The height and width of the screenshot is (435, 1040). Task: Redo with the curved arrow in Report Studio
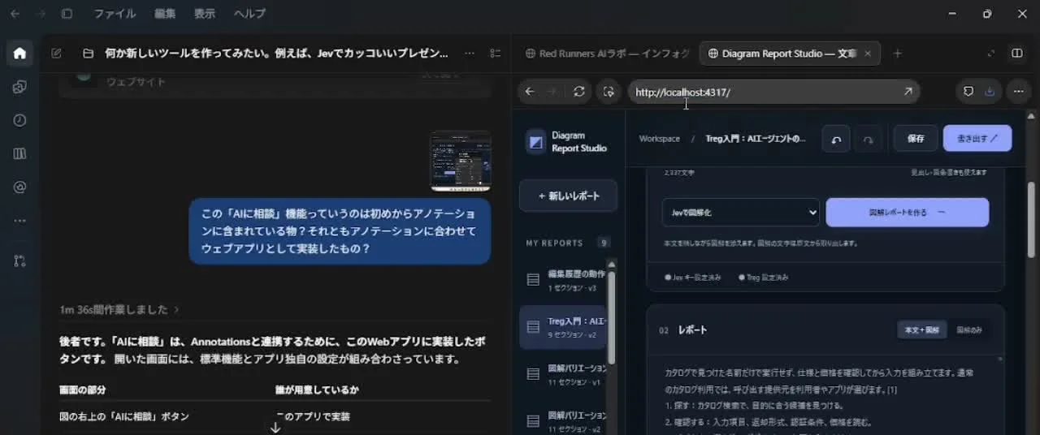[x=868, y=139]
